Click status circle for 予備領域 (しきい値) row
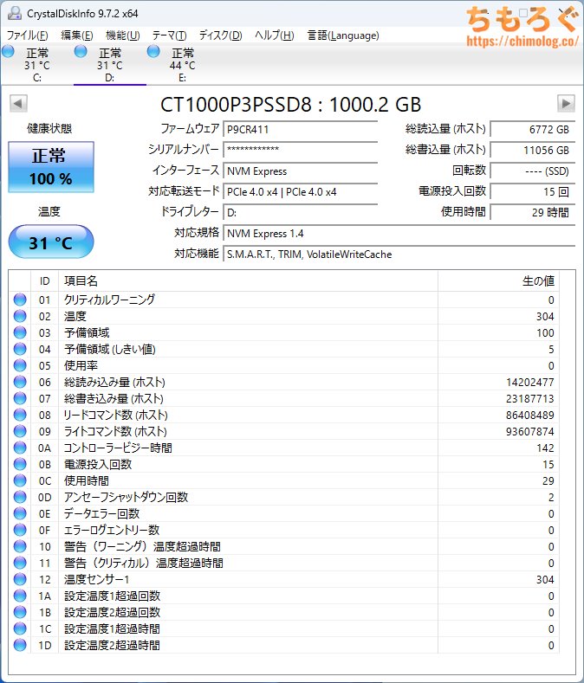 point(20,349)
